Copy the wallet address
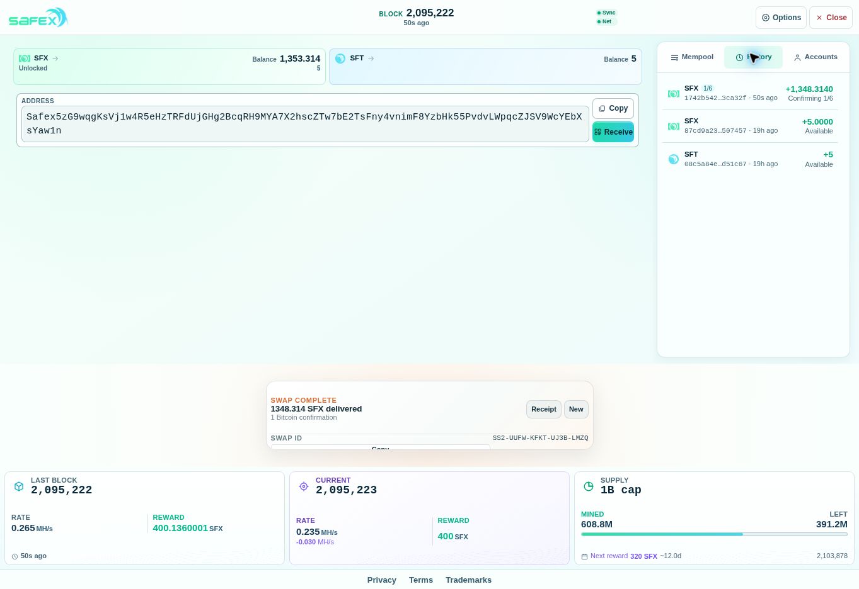Image resolution: width=859 pixels, height=589 pixels. [613, 108]
